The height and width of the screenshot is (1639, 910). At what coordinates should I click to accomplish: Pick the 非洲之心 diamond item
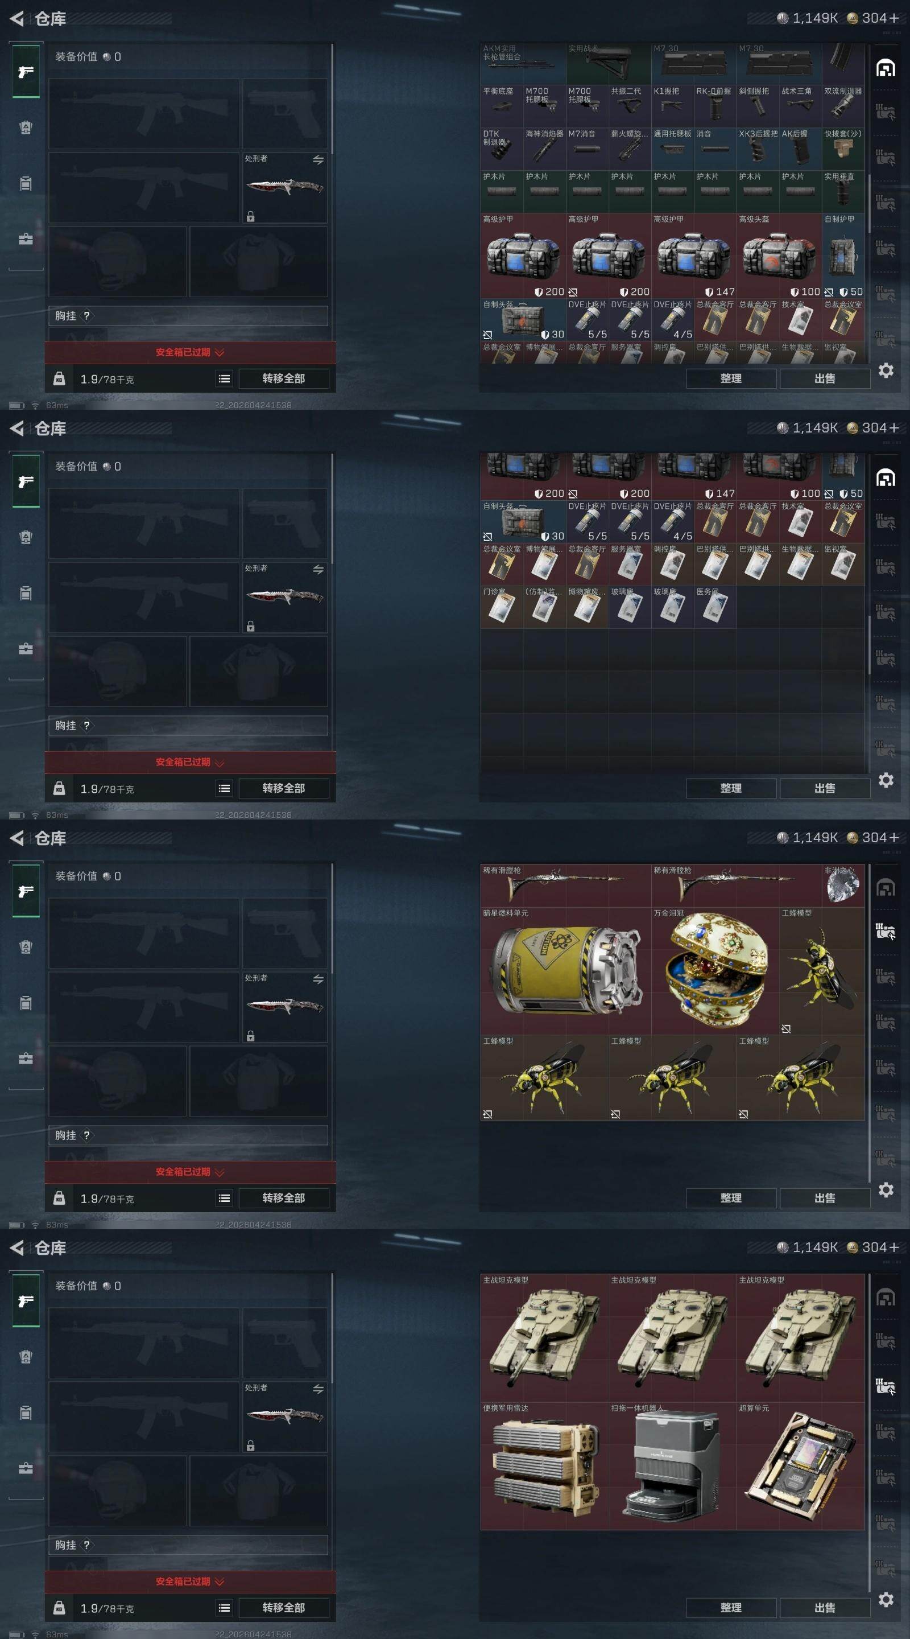click(x=842, y=885)
